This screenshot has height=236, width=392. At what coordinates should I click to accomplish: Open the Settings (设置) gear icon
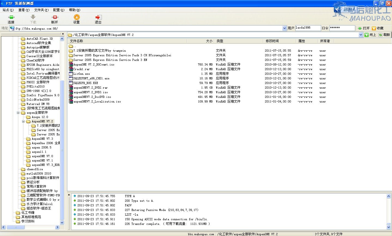77,17
